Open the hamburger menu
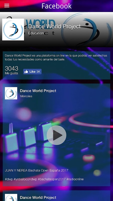Image resolution: width=113 pixels, height=201 pixels. pos(7,6)
